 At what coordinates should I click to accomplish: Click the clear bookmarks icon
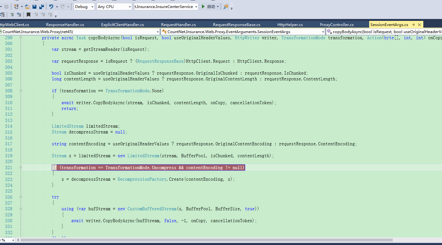(x=50, y=14)
